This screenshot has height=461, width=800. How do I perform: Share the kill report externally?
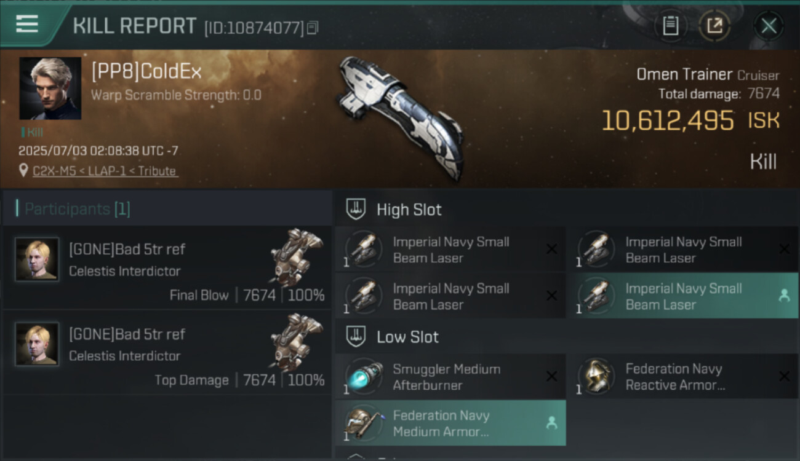click(x=714, y=26)
